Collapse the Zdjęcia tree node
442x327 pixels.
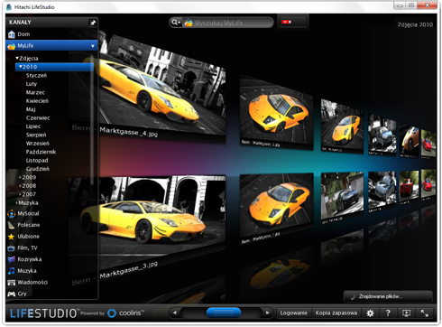tap(17, 58)
